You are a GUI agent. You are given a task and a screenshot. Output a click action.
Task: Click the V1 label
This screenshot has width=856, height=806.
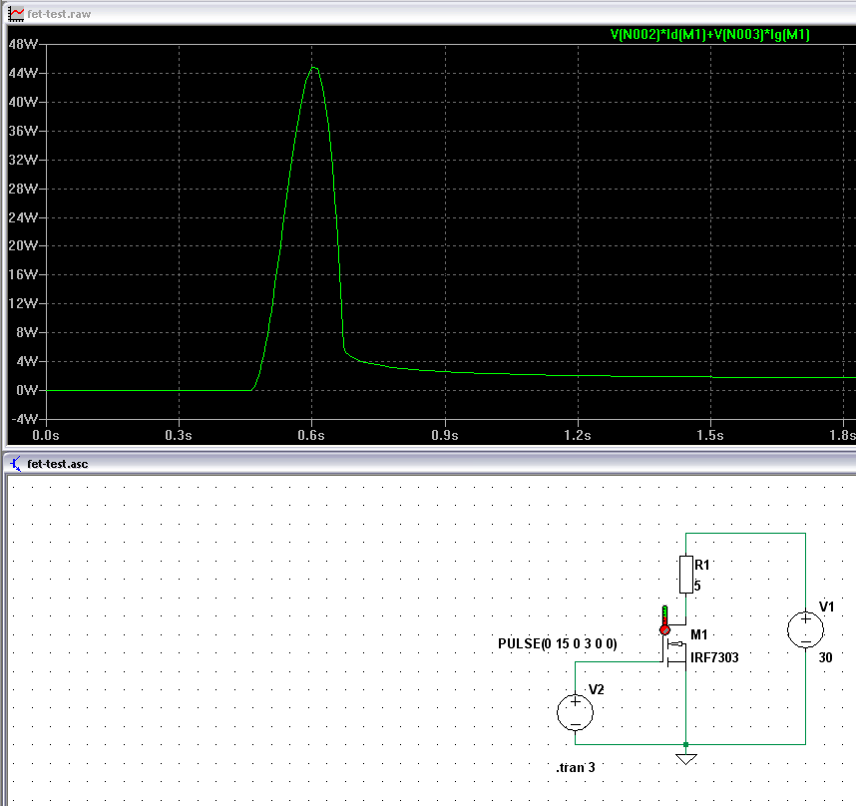pos(827,606)
